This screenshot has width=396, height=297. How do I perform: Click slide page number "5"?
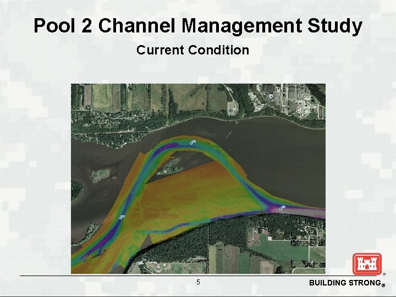198,282
